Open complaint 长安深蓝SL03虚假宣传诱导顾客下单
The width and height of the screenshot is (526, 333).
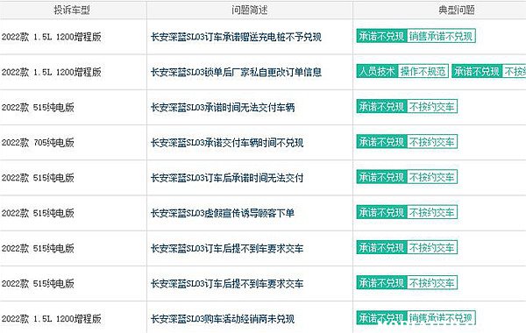(223, 213)
